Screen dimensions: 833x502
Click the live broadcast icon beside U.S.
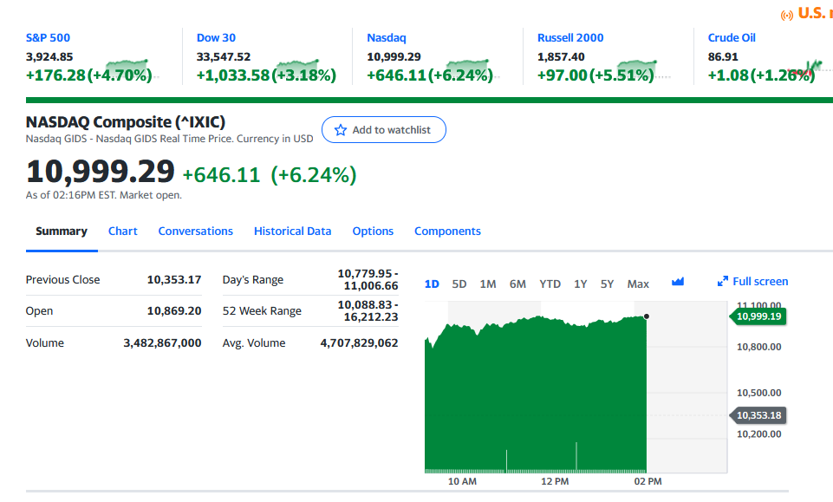787,16
